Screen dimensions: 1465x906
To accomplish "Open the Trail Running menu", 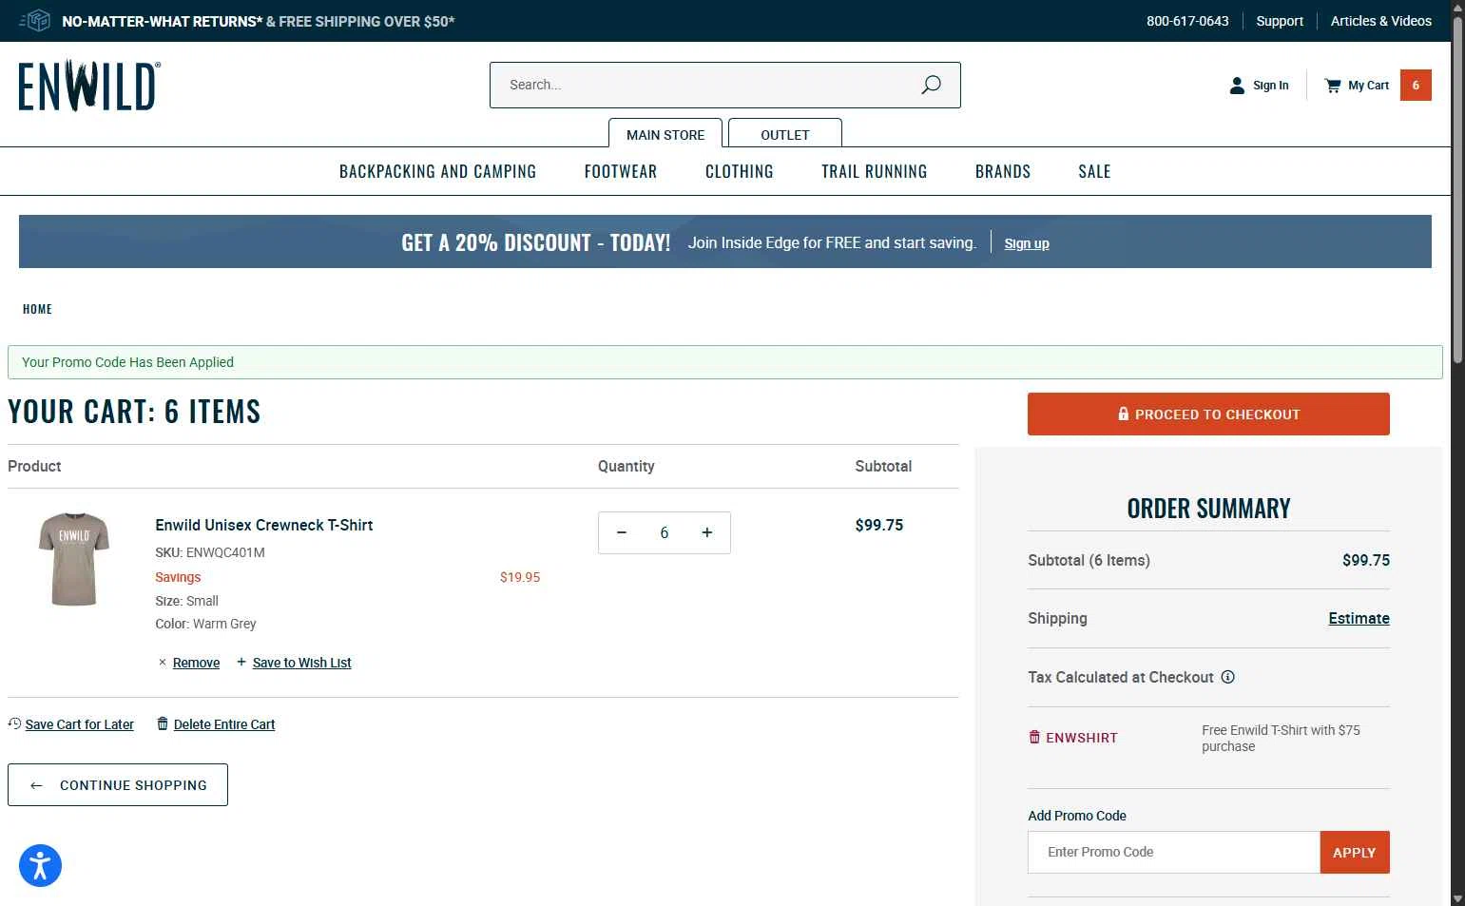I will coord(875,171).
